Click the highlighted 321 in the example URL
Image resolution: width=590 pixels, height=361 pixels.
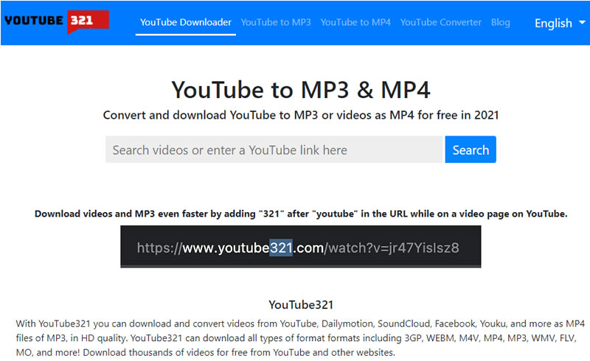click(x=281, y=248)
